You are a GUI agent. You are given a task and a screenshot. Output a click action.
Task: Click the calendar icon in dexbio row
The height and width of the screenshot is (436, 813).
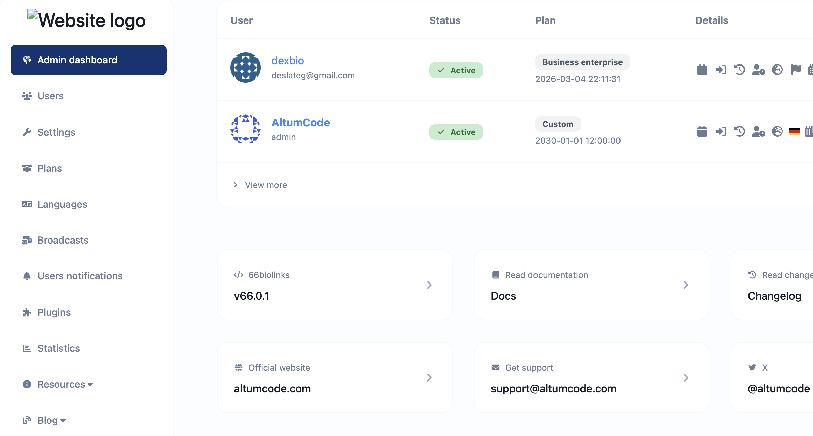(702, 70)
